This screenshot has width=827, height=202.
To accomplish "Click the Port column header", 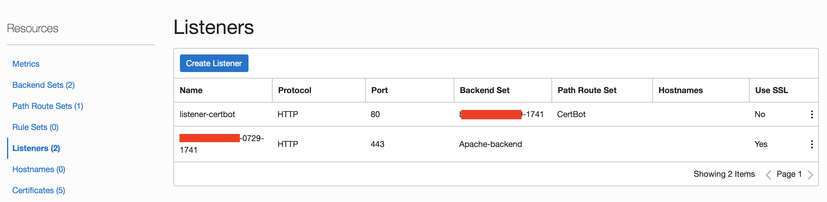I will coord(380,90).
